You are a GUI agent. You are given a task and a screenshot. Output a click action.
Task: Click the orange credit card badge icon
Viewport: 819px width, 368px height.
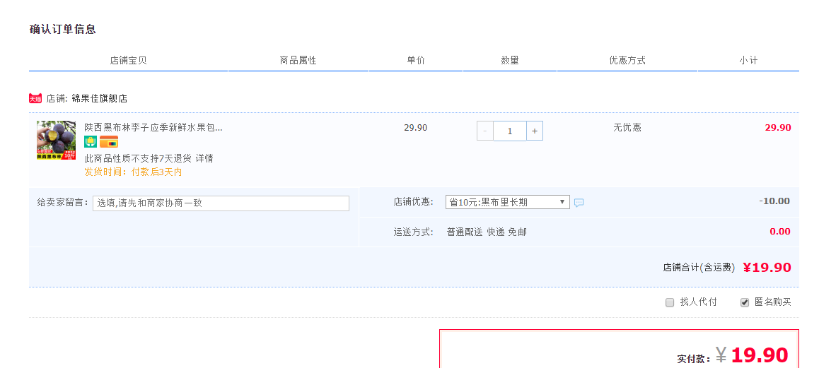click(109, 142)
